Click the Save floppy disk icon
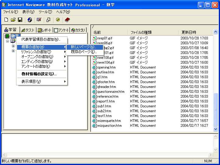Image resolution: width=220 pixels, height=165 pixels. (x=20, y=20)
